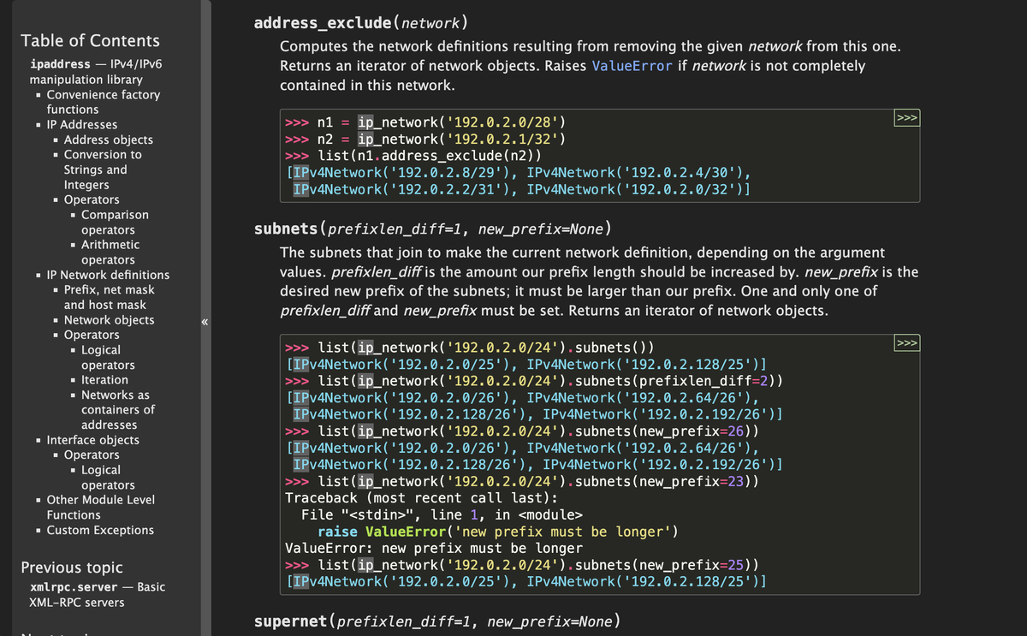This screenshot has height=636, width=1027.
Task: Open the IP Addresses contents entry
Action: click(x=82, y=124)
